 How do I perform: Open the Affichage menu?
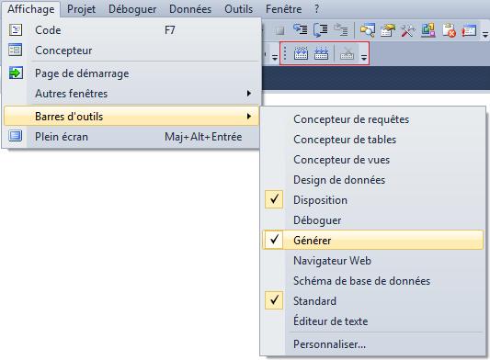[x=30, y=9]
